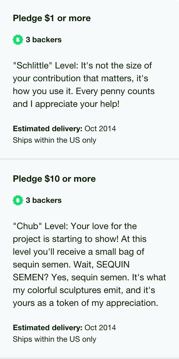Click the 'colorful sculptures emit' line

[84, 290]
